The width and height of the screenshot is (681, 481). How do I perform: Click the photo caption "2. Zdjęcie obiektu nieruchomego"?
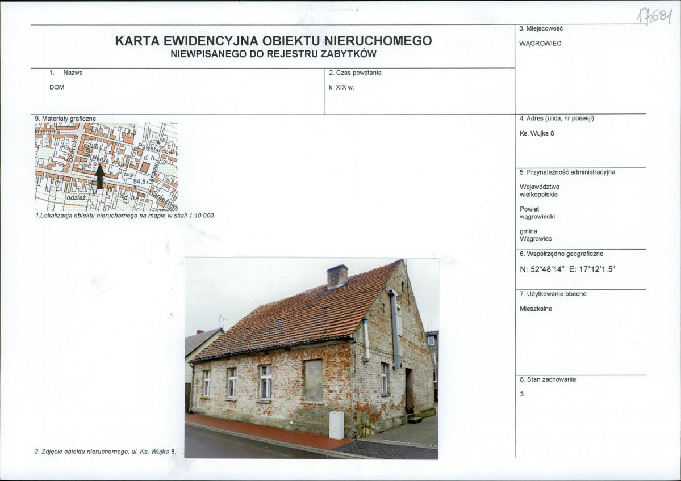pos(82,452)
